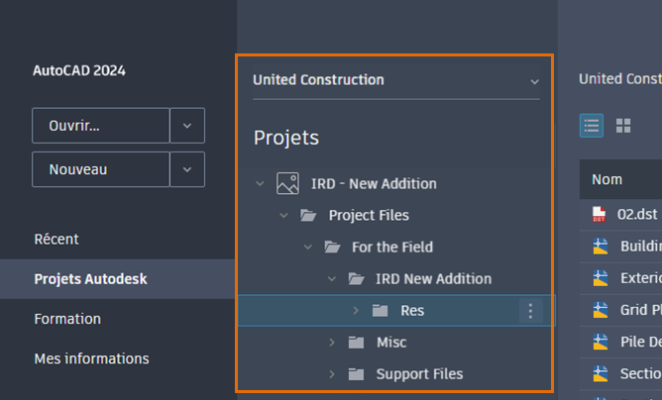This screenshot has height=400, width=662.
Task: Expand the Res folder
Action: [x=356, y=311]
